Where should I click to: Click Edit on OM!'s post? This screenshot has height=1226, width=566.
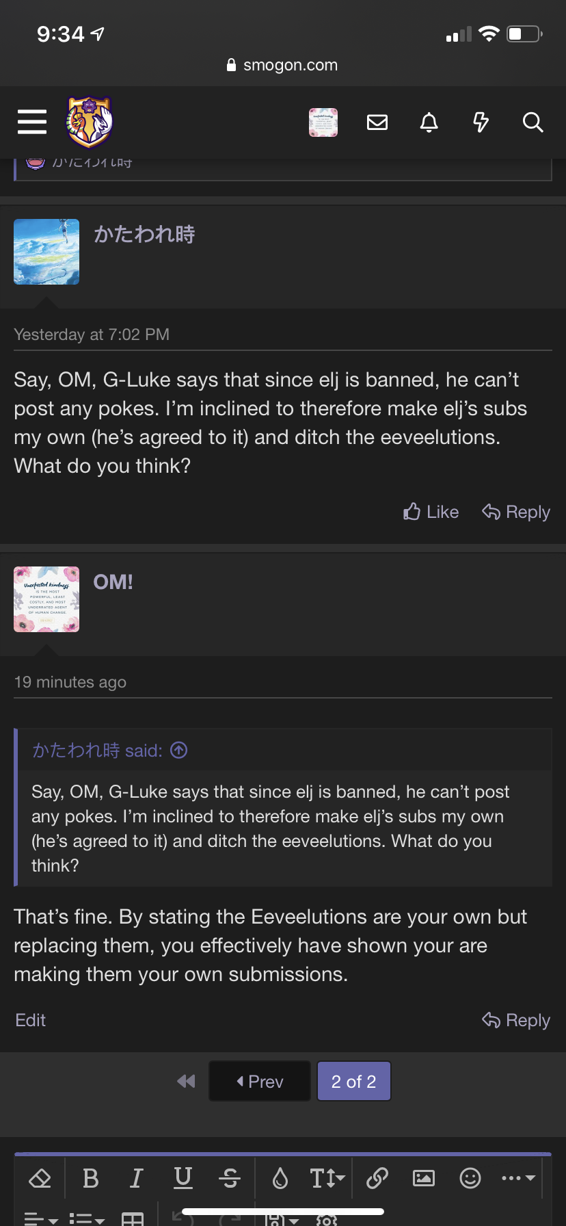pyautogui.click(x=31, y=1020)
